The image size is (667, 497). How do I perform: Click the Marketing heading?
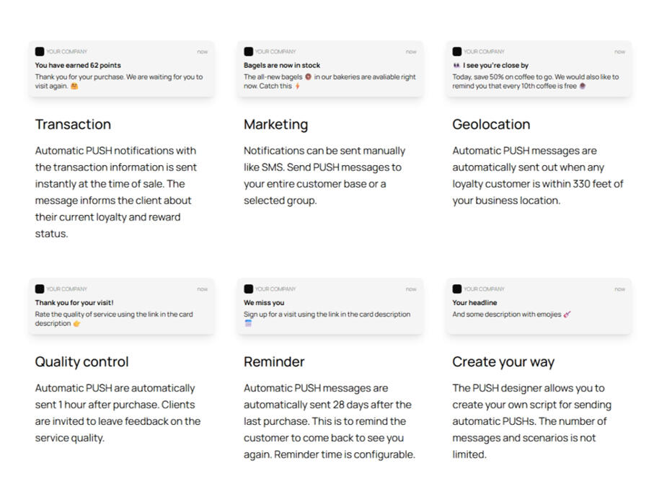pos(275,124)
